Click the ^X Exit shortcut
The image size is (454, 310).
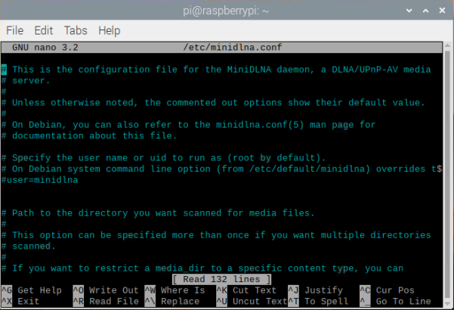pyautogui.click(x=20, y=302)
